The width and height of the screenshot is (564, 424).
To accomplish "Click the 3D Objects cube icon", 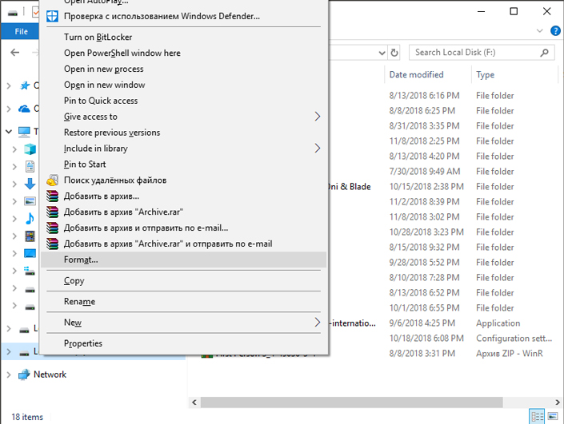I will [30, 149].
